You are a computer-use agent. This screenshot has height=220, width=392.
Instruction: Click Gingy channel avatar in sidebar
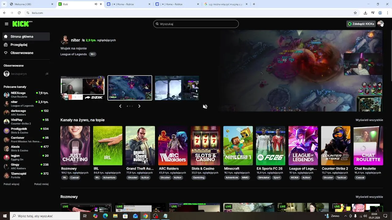[6, 167]
